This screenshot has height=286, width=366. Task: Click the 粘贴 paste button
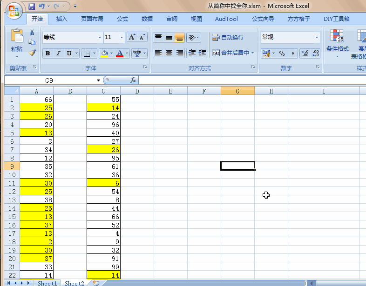click(x=17, y=41)
